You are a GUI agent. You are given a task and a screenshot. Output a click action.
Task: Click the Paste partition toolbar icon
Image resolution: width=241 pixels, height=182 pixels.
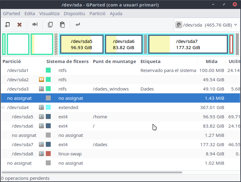click(x=62, y=25)
